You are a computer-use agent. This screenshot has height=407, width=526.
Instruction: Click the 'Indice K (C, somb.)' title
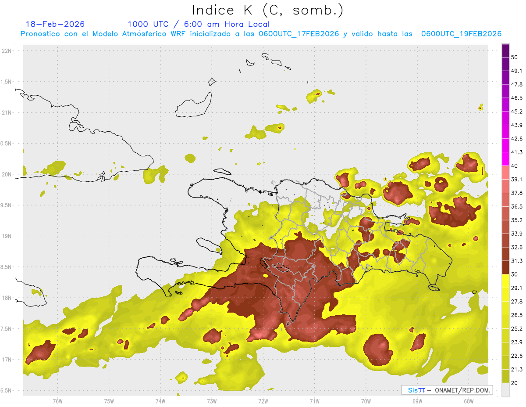click(268, 11)
